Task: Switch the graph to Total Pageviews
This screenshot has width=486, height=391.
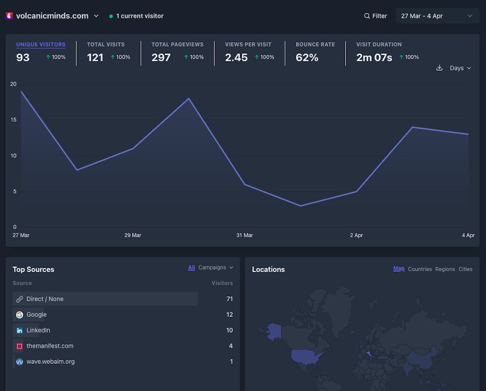Action: pyautogui.click(x=177, y=45)
